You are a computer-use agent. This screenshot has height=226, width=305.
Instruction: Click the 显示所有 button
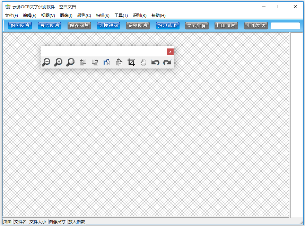coord(197,25)
